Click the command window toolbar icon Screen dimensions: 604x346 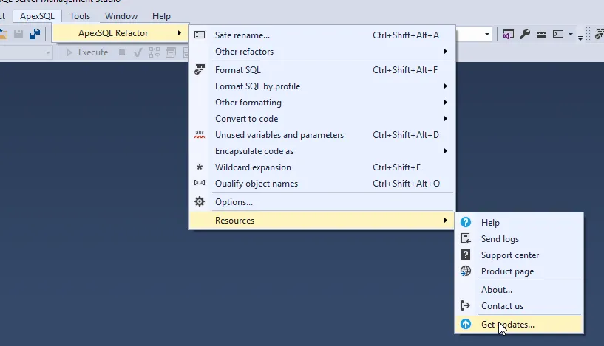coord(558,34)
